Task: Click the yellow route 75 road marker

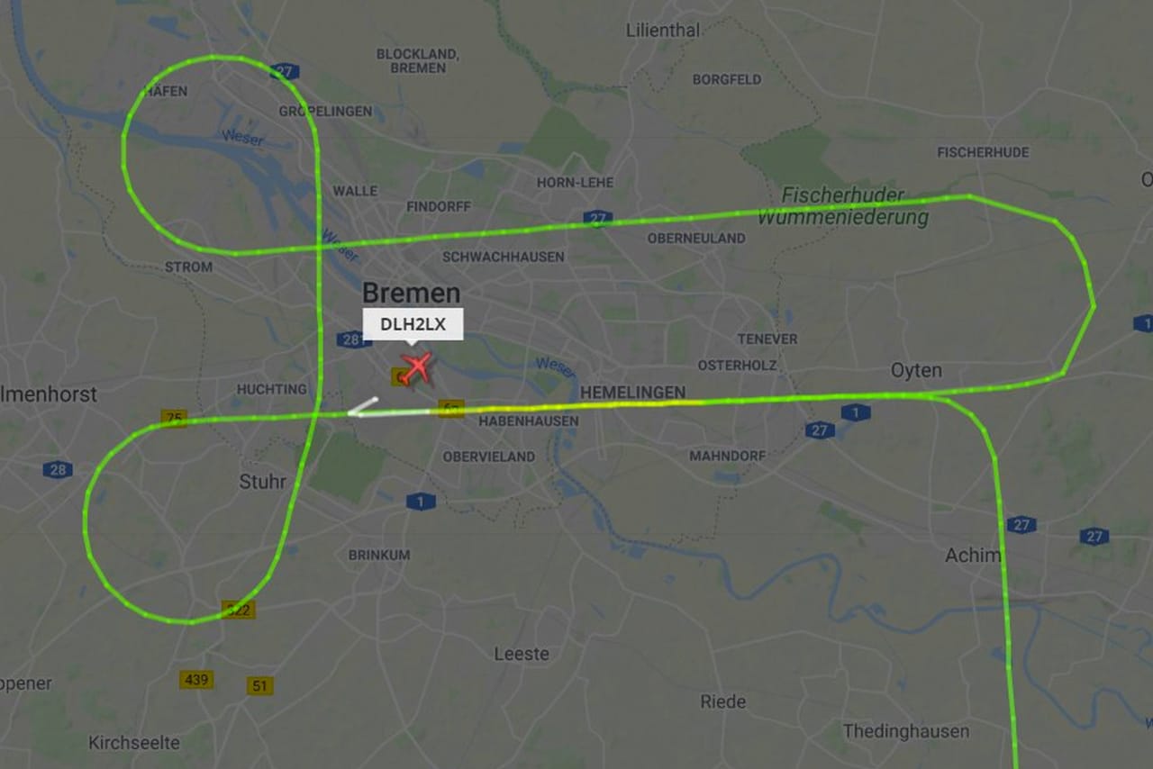Action: tap(175, 418)
